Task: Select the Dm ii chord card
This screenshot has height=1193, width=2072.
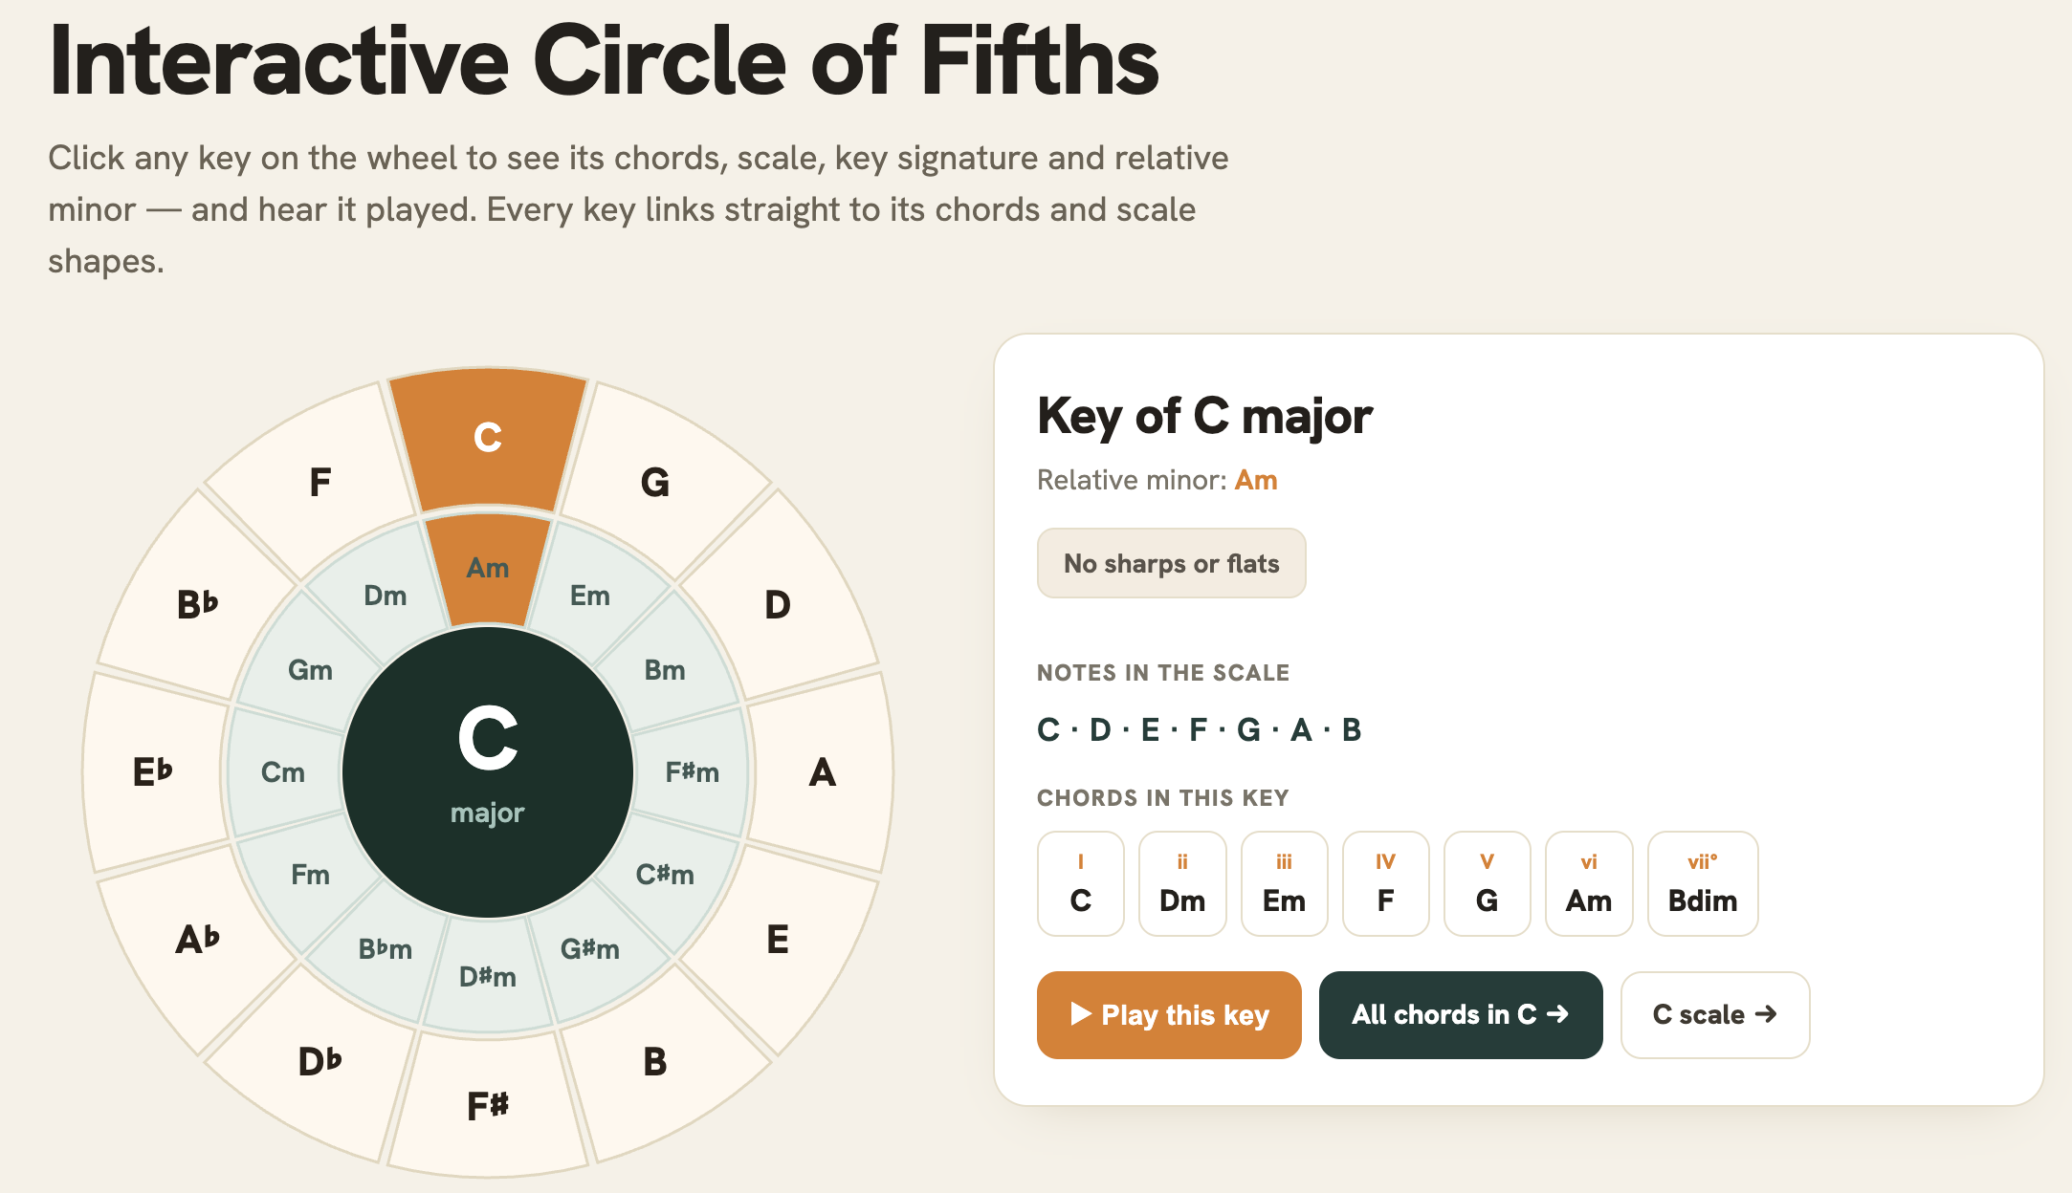Action: coord(1182,883)
